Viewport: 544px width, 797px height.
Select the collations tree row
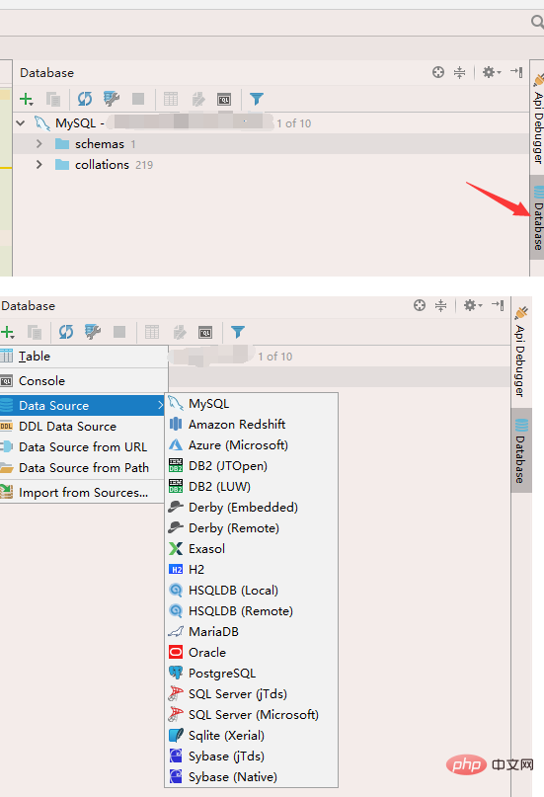[271, 165]
